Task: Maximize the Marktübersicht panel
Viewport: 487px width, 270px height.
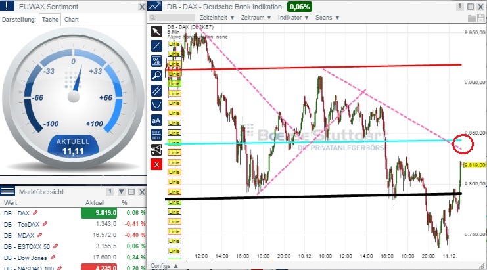Action: [x=131, y=192]
